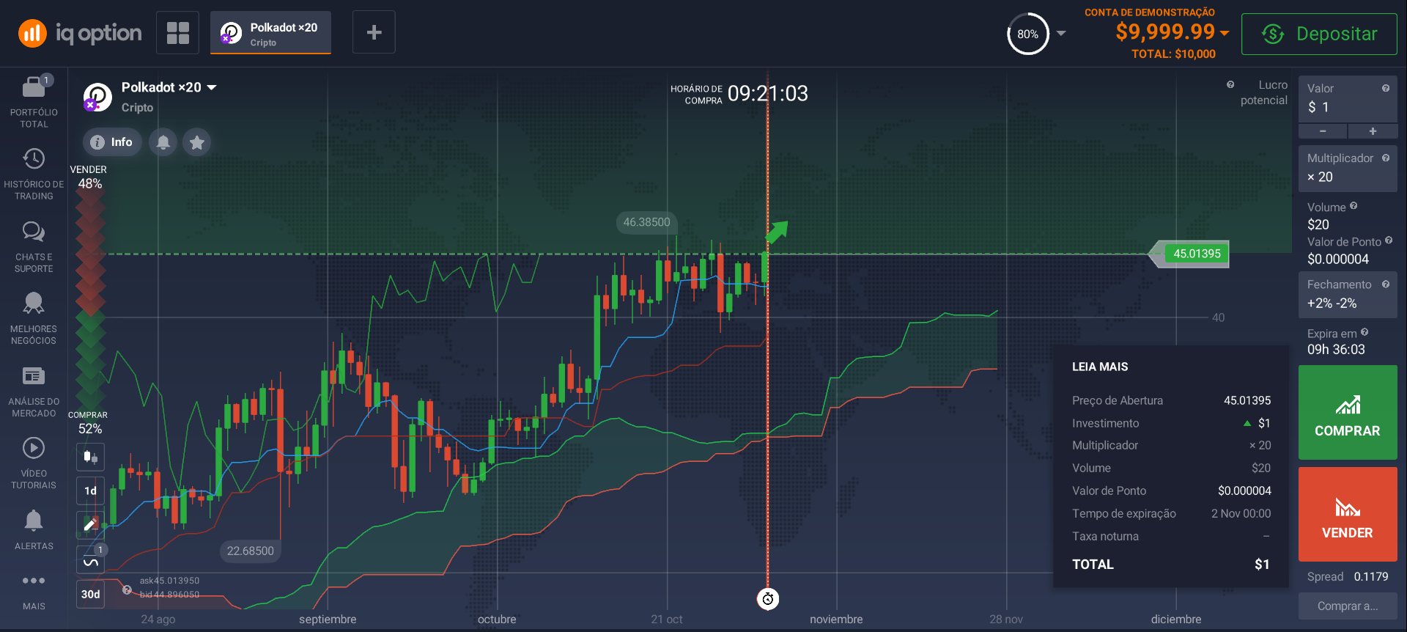This screenshot has height=632, width=1407.
Task: Click Tempo de expiração 2 Nov 00:00
Action: (1171, 513)
